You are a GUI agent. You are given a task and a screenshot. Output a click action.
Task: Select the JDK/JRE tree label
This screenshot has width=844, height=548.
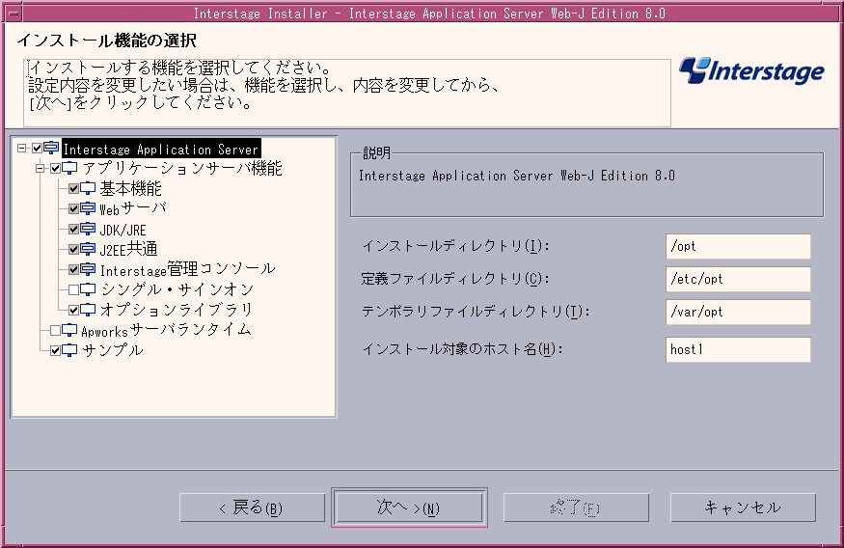123,230
